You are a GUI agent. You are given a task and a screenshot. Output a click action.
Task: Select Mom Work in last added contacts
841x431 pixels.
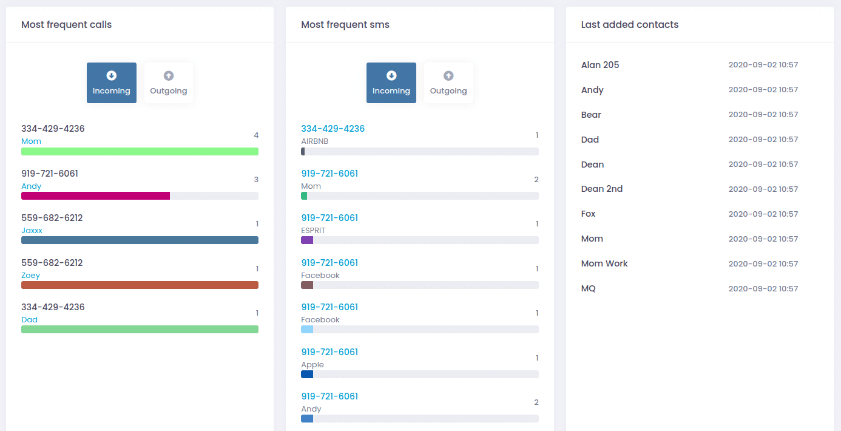tap(604, 263)
